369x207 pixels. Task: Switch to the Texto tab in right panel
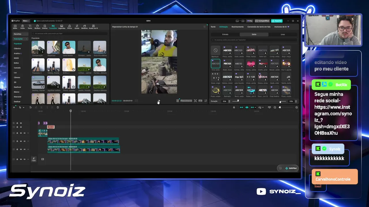pyautogui.click(x=213, y=27)
